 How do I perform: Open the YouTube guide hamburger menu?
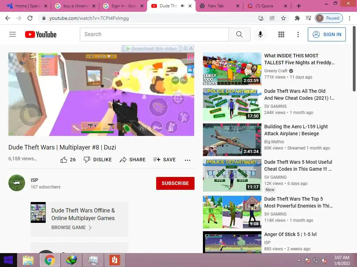[13, 34]
